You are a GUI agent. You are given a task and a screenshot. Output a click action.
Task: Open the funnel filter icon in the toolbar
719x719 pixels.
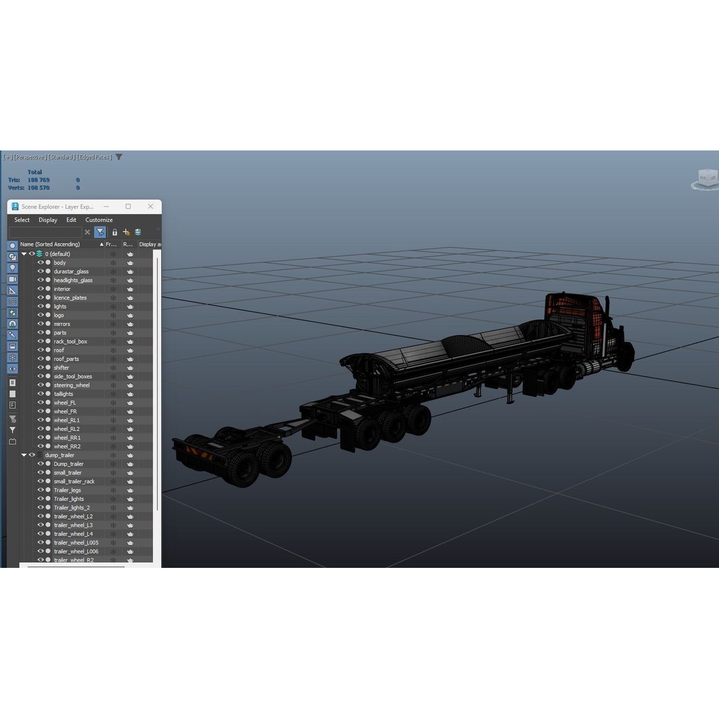pos(100,232)
